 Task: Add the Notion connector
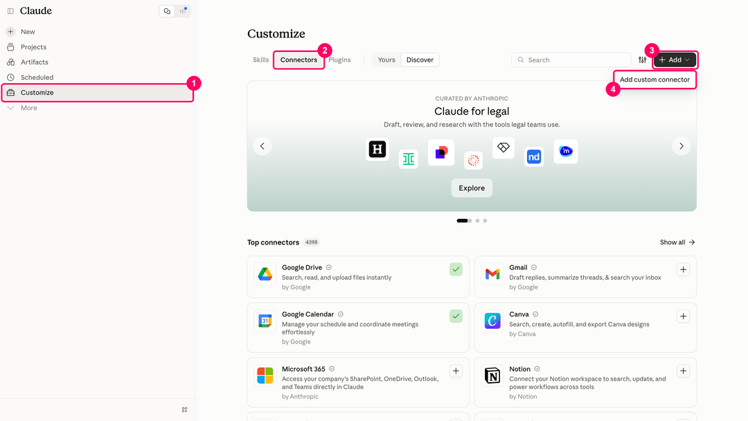(x=683, y=371)
